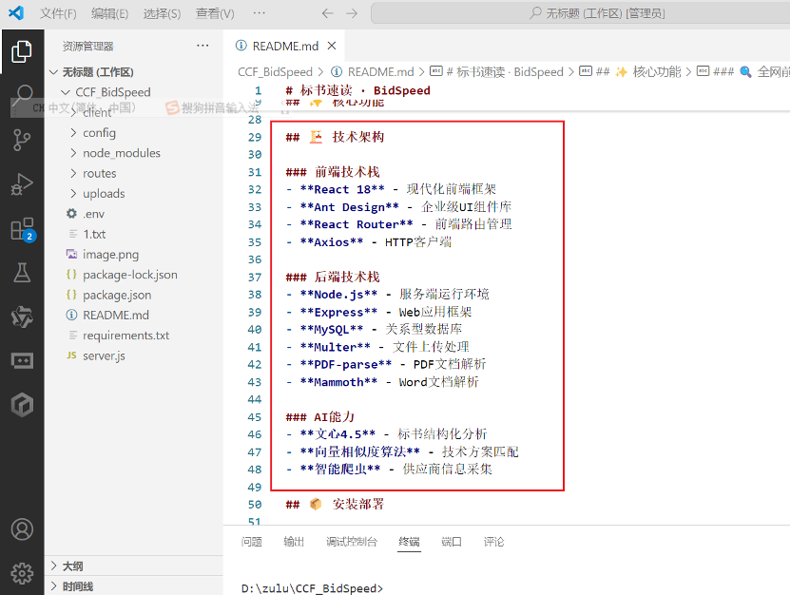Go back with the left arrow

pos(327,13)
